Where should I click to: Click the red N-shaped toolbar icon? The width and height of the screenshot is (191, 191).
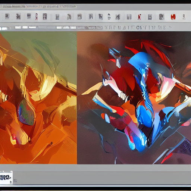139,17
